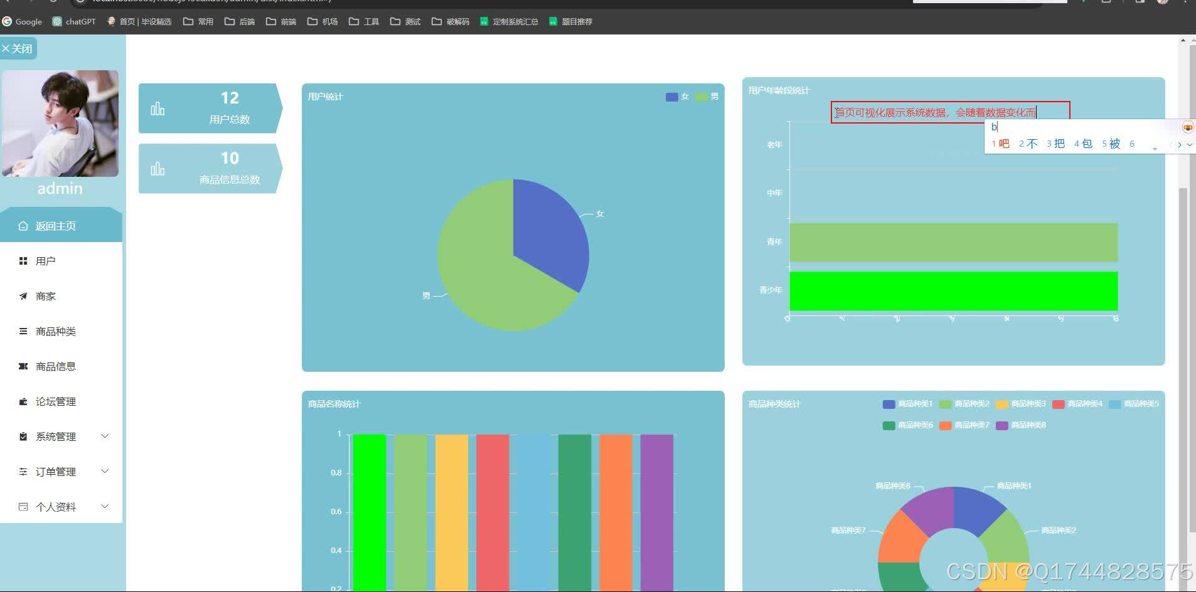Click the 青年 bar in age chart
The width and height of the screenshot is (1196, 592).
(953, 242)
